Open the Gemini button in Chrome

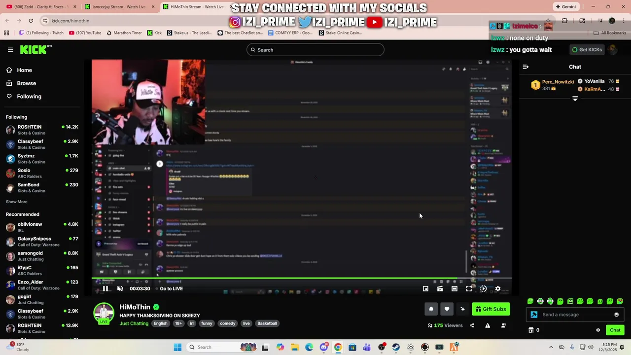tap(565, 7)
